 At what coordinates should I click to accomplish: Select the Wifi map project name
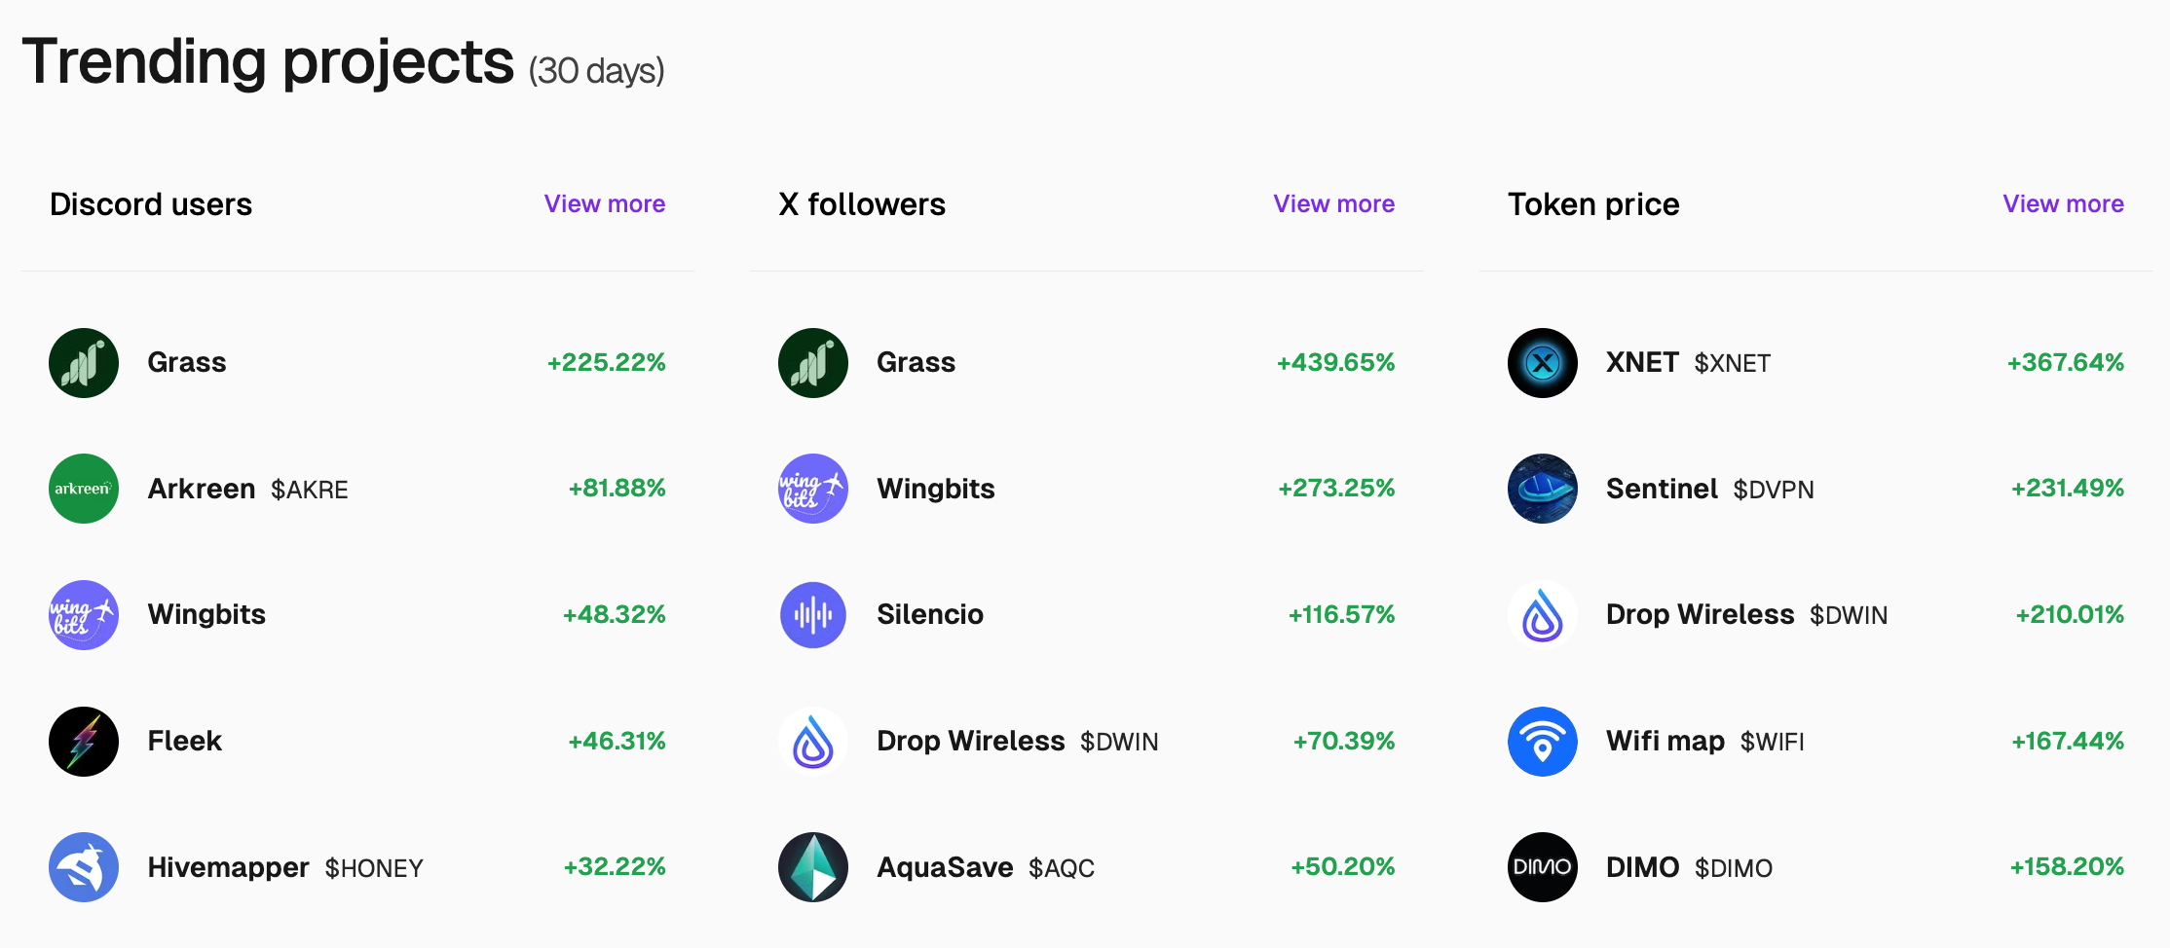pos(1665,742)
